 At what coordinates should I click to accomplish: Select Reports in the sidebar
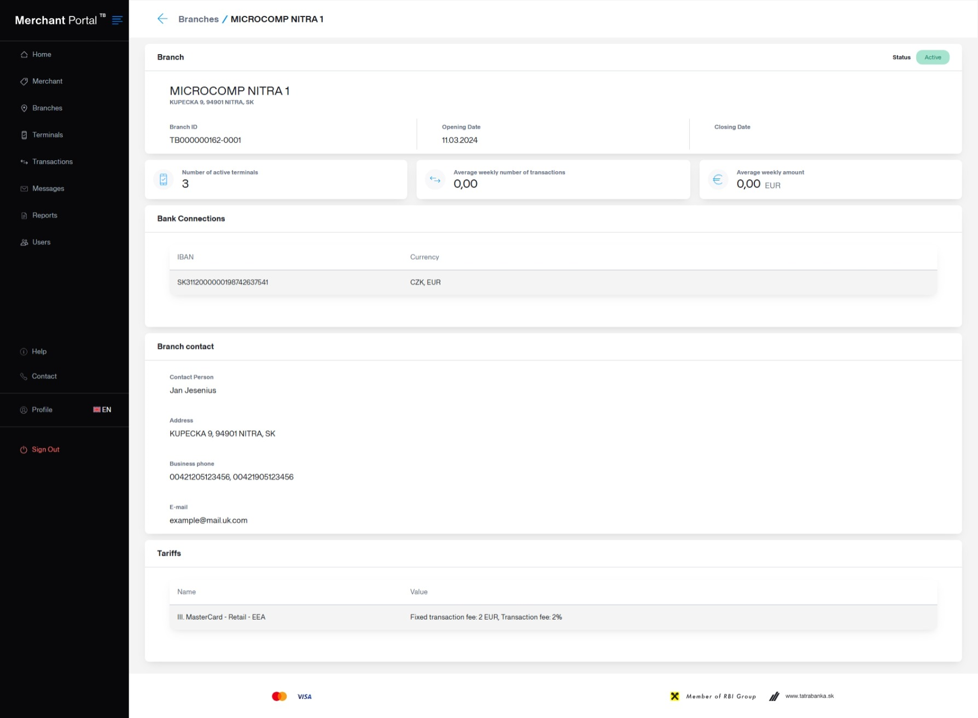click(x=45, y=215)
